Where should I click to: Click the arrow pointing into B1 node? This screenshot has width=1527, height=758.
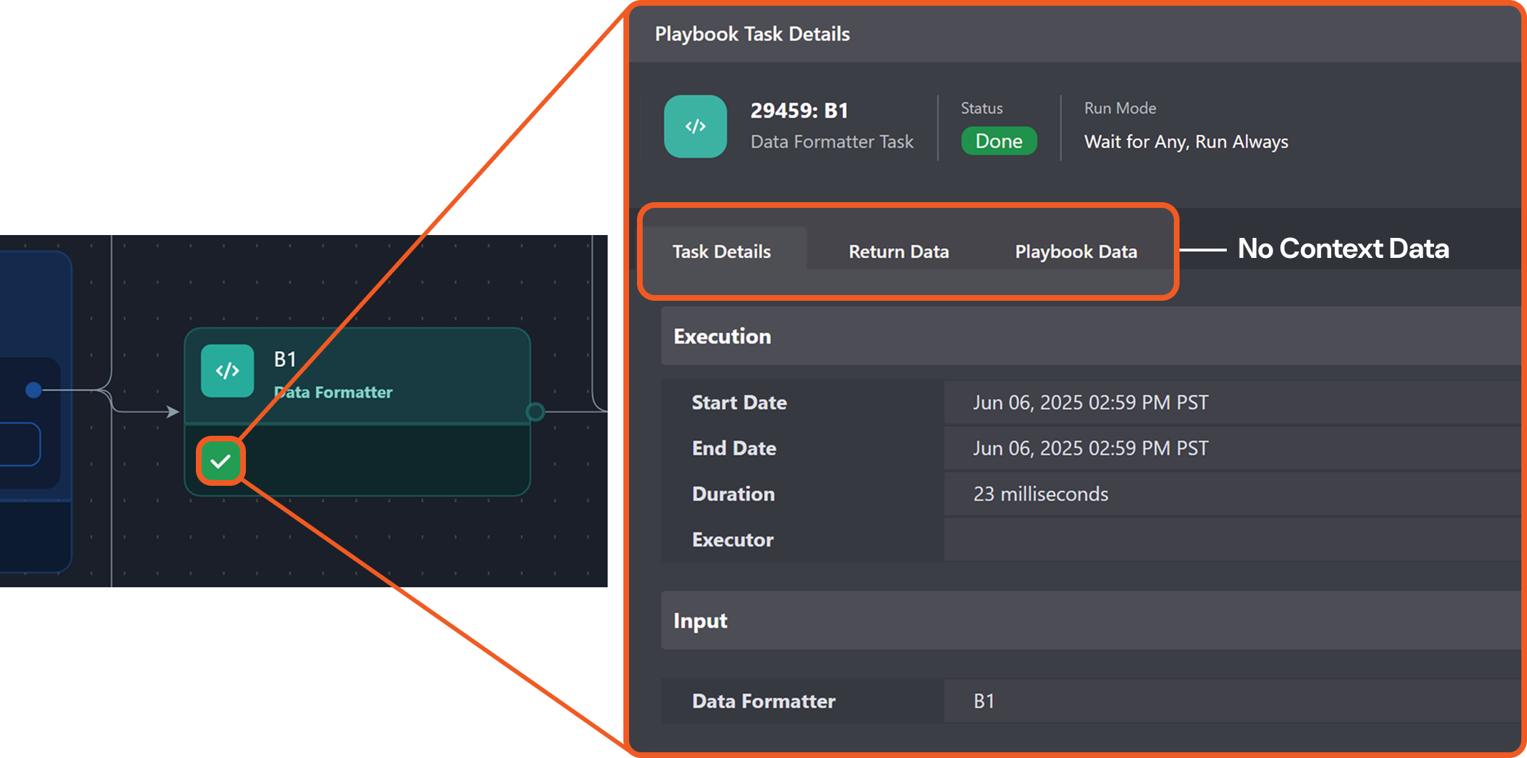point(172,412)
